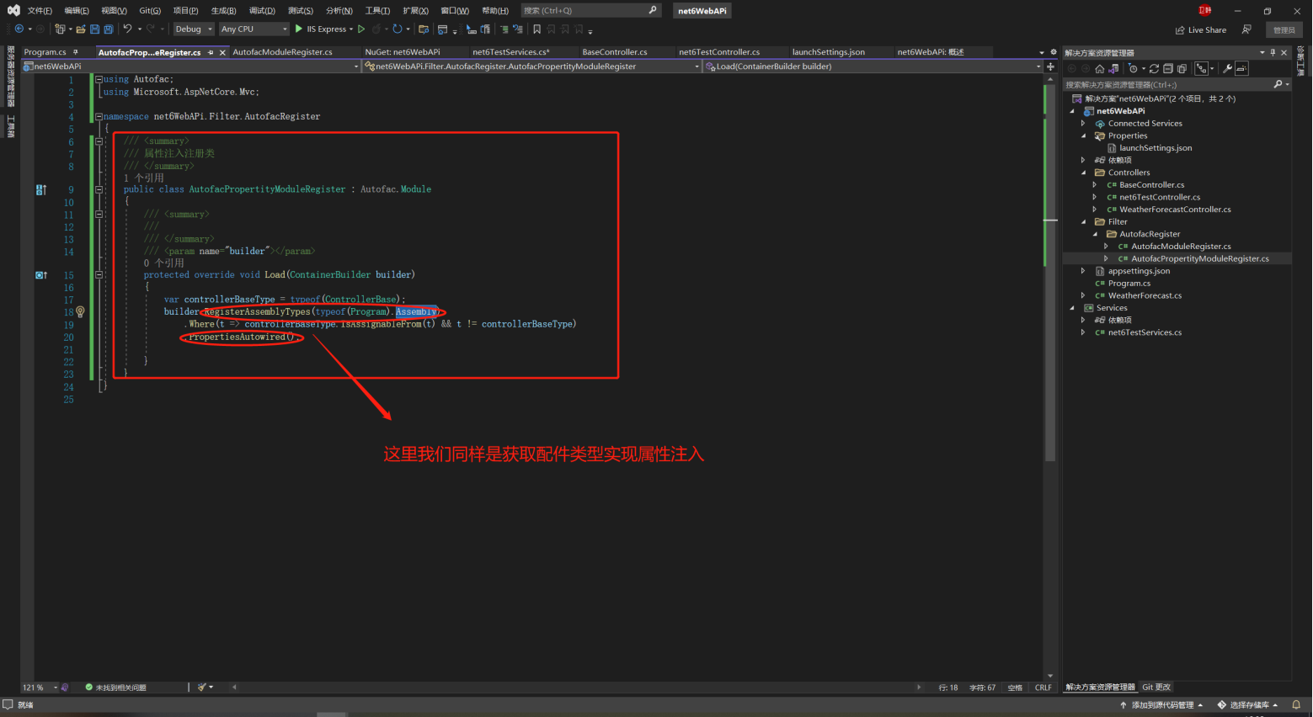Select net6TestServices.cs in Solution Explorer
The height and width of the screenshot is (717, 1313).
[1145, 332]
